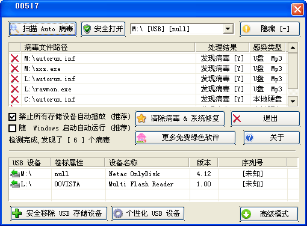Screen dimensions: 307x226
Task: Click the 卷标属性 column header
Action: pyautogui.click(x=78, y=163)
